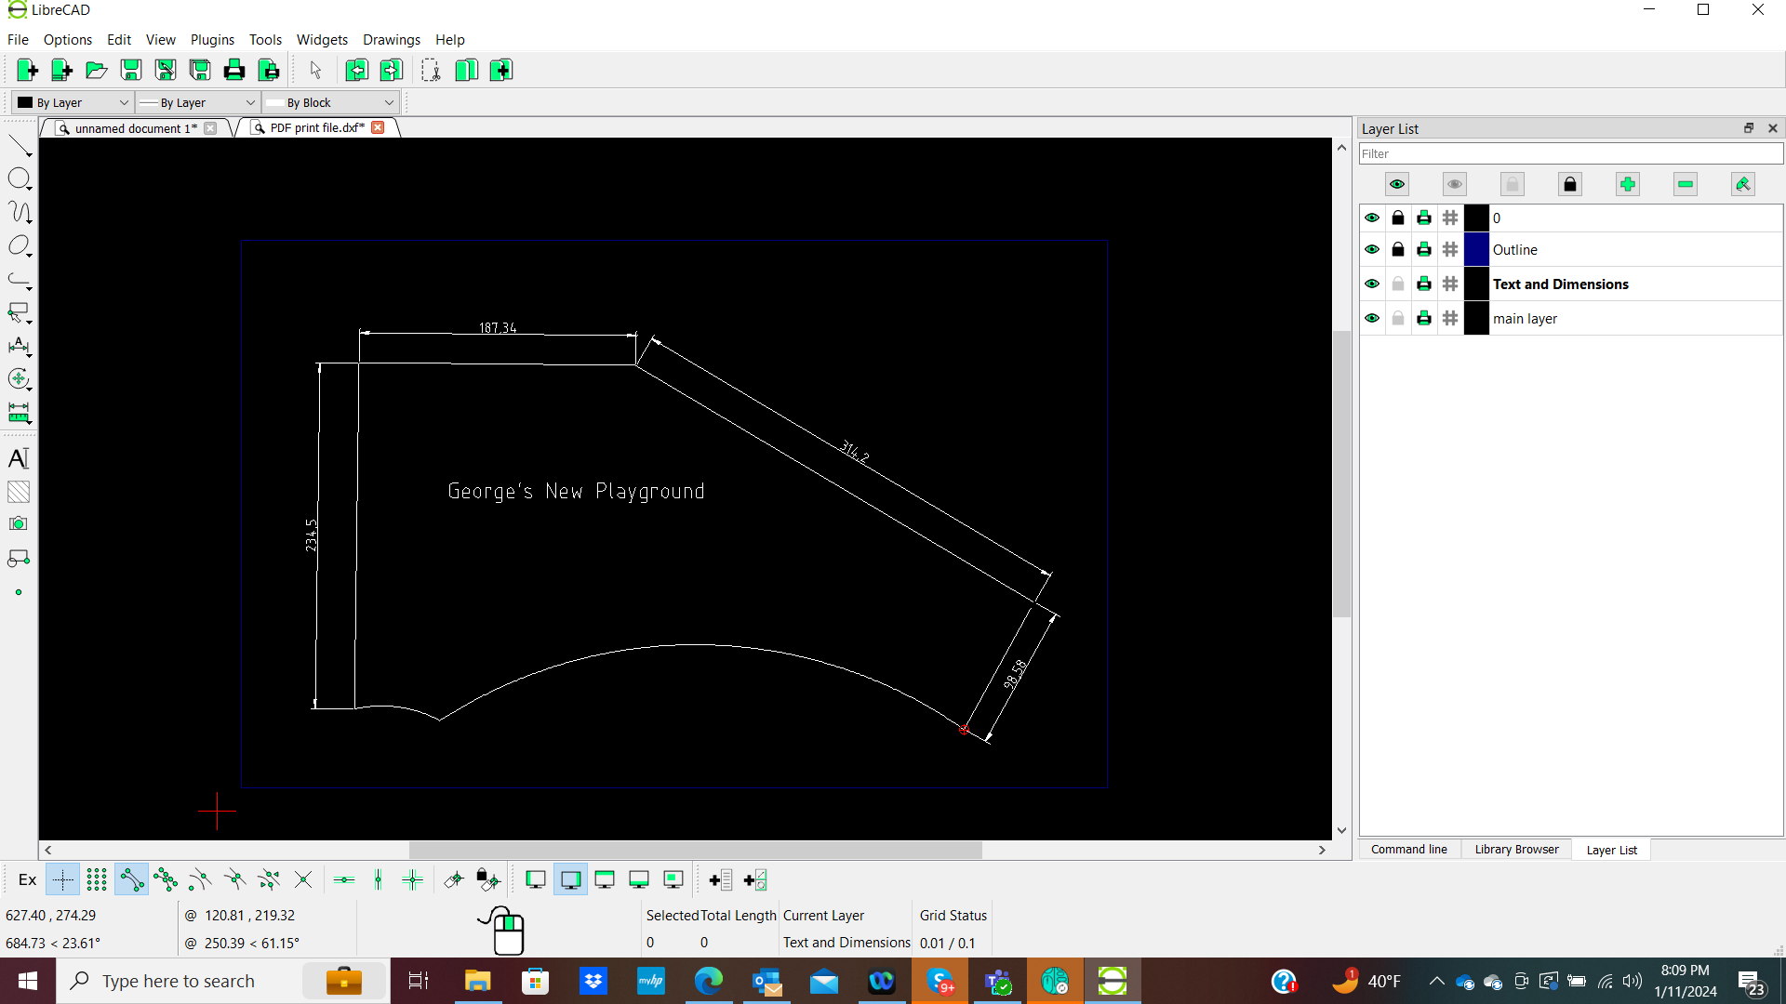1786x1004 pixels.
Task: Open the Text tool
Action: click(19, 458)
